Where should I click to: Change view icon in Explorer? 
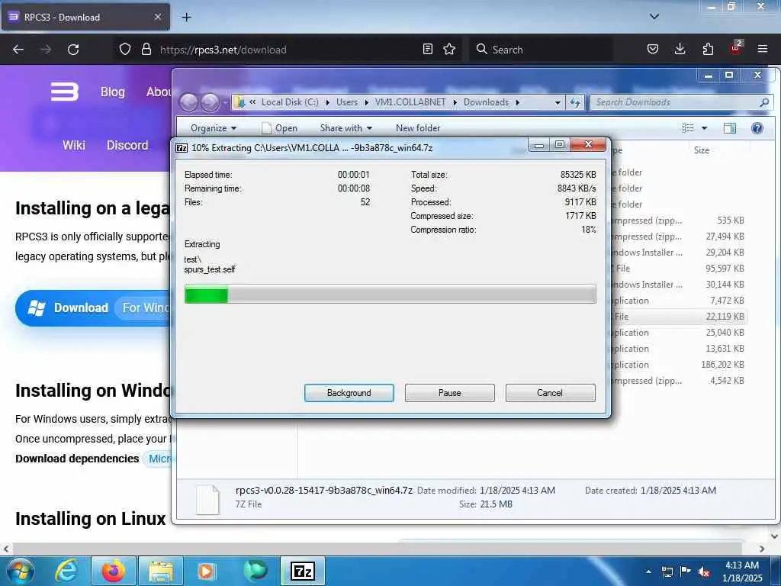[x=688, y=128]
